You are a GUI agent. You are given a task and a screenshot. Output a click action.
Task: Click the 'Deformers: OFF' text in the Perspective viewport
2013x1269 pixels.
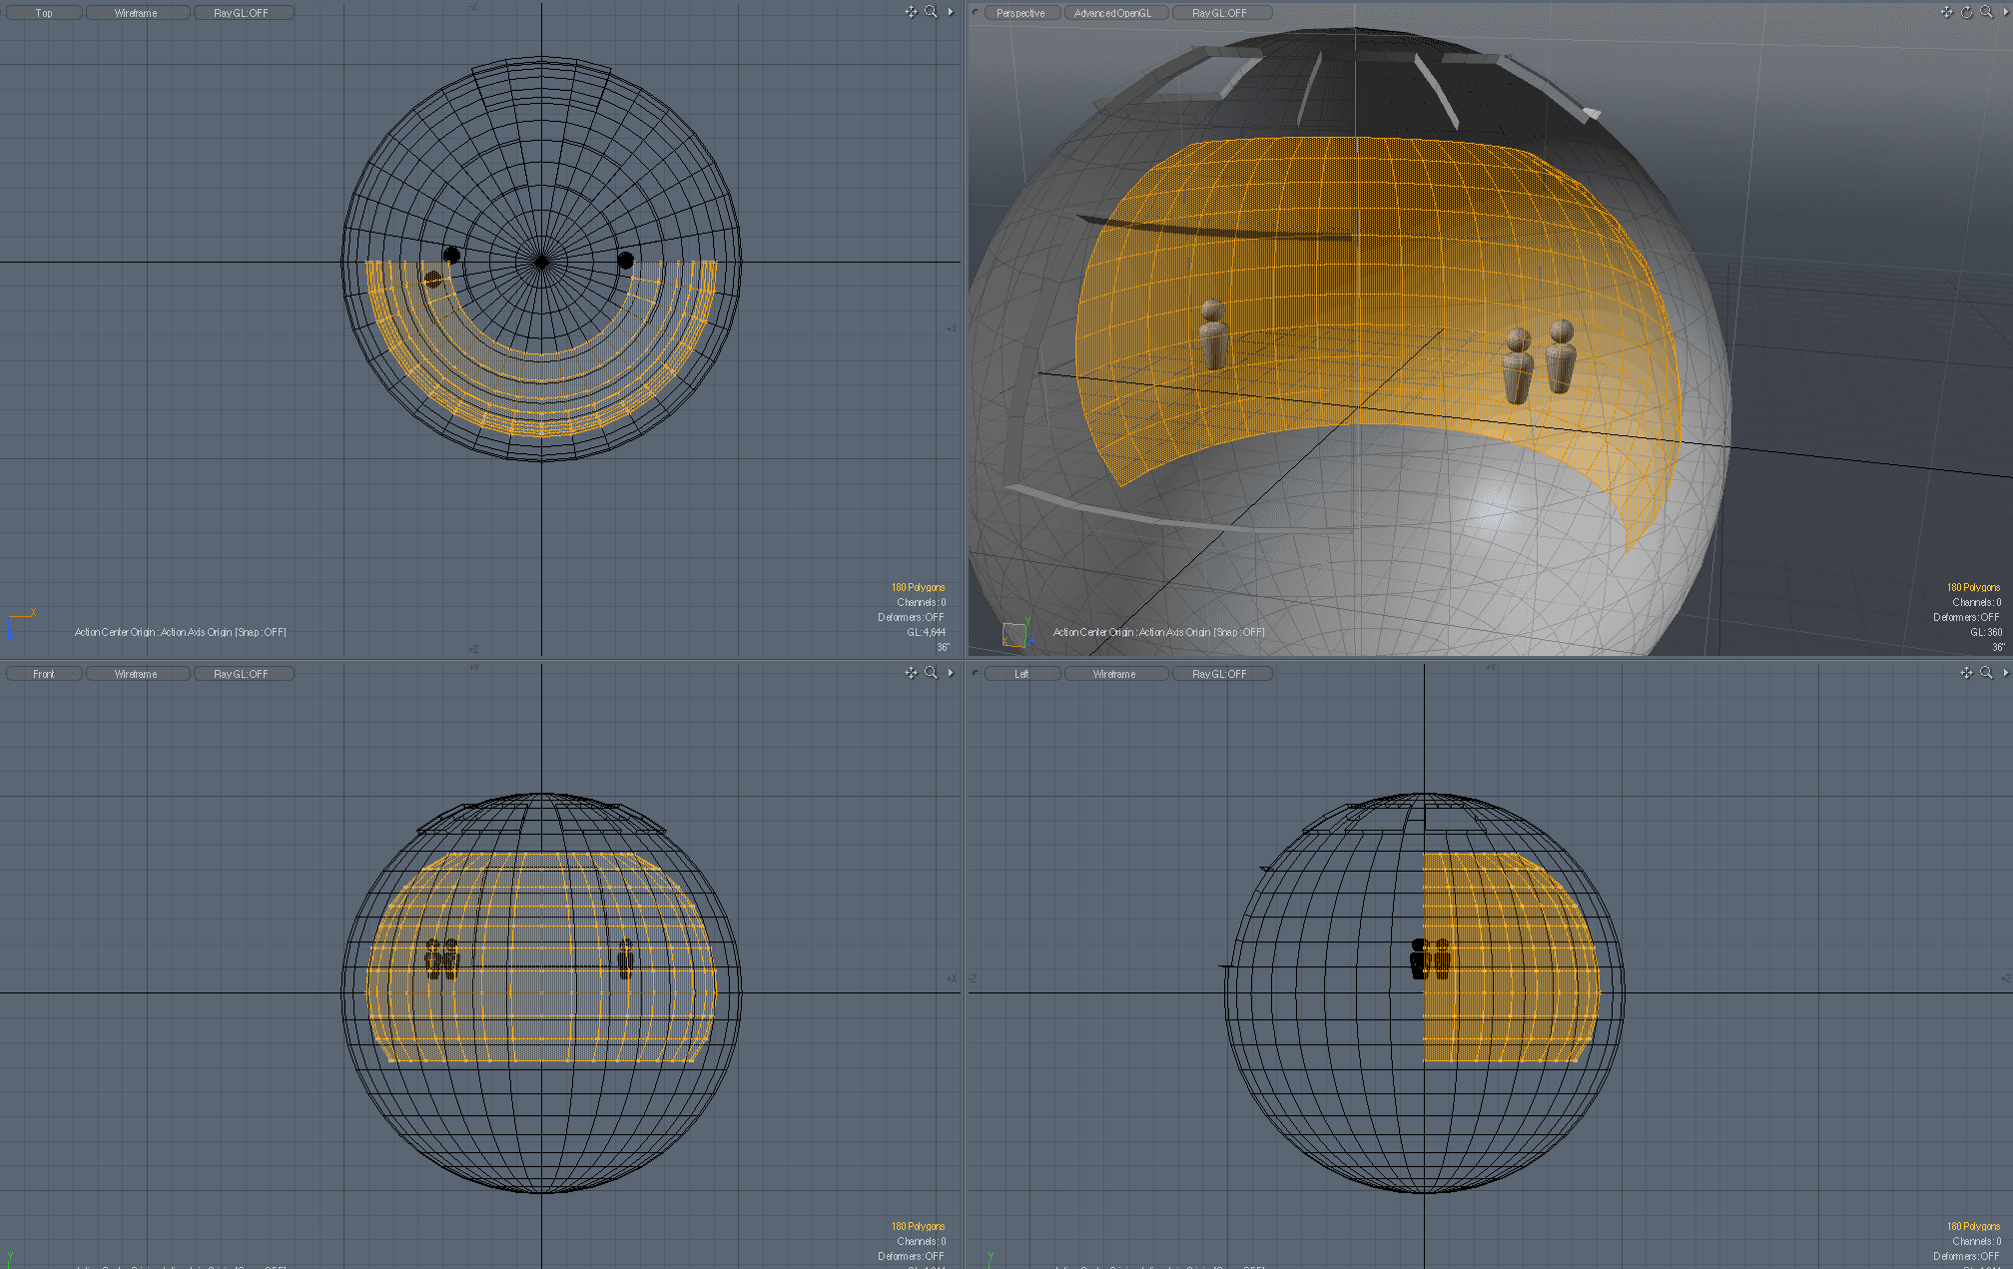pyautogui.click(x=1967, y=617)
